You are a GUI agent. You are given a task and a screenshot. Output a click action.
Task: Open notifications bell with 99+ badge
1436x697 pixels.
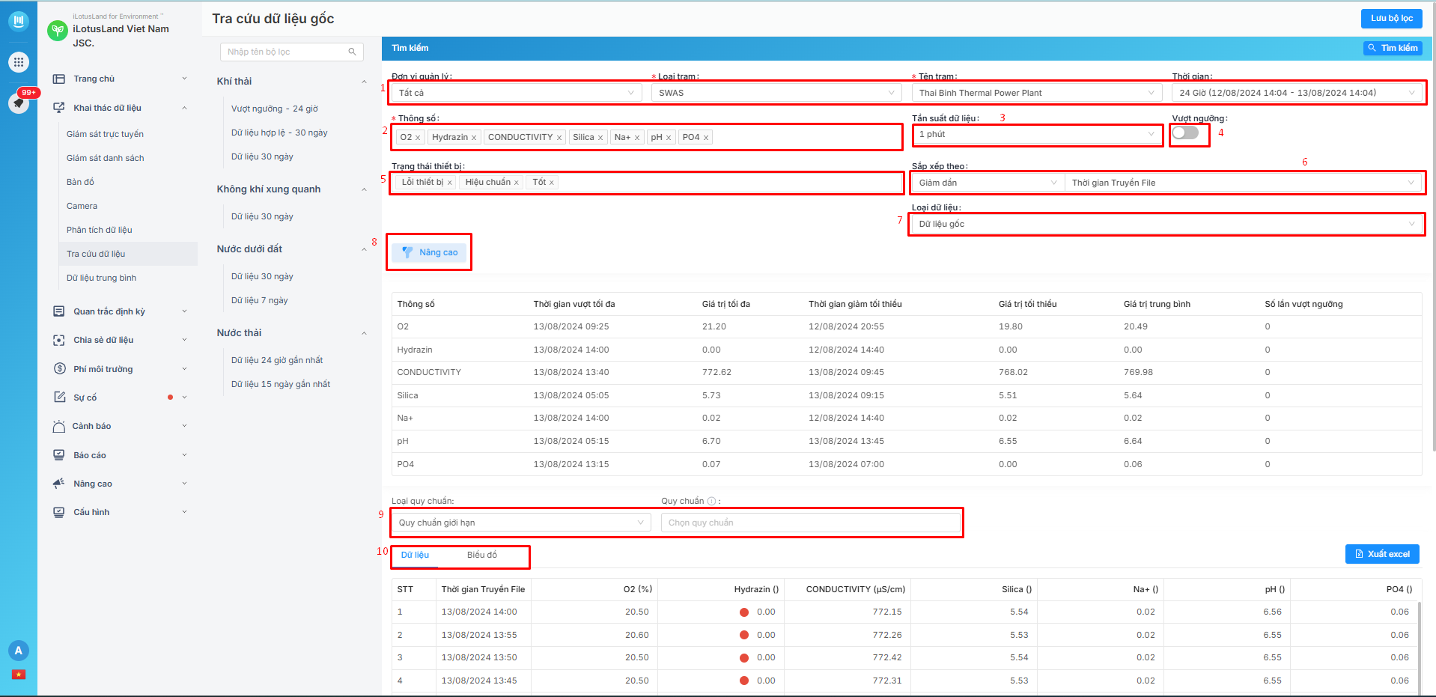pos(19,103)
